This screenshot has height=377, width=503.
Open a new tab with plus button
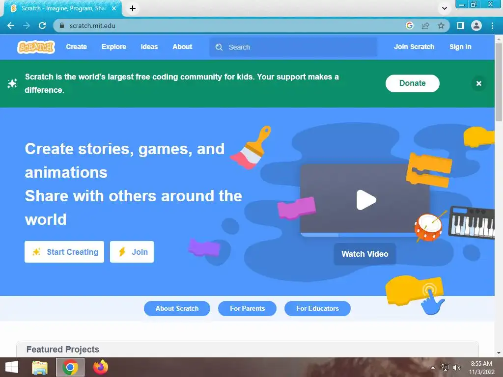click(x=133, y=8)
